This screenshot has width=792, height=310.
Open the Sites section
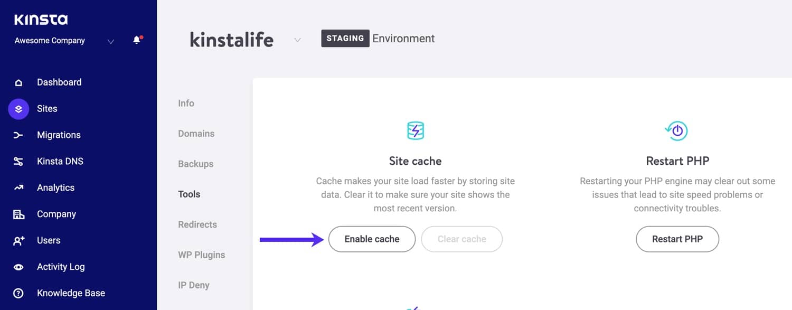46,108
